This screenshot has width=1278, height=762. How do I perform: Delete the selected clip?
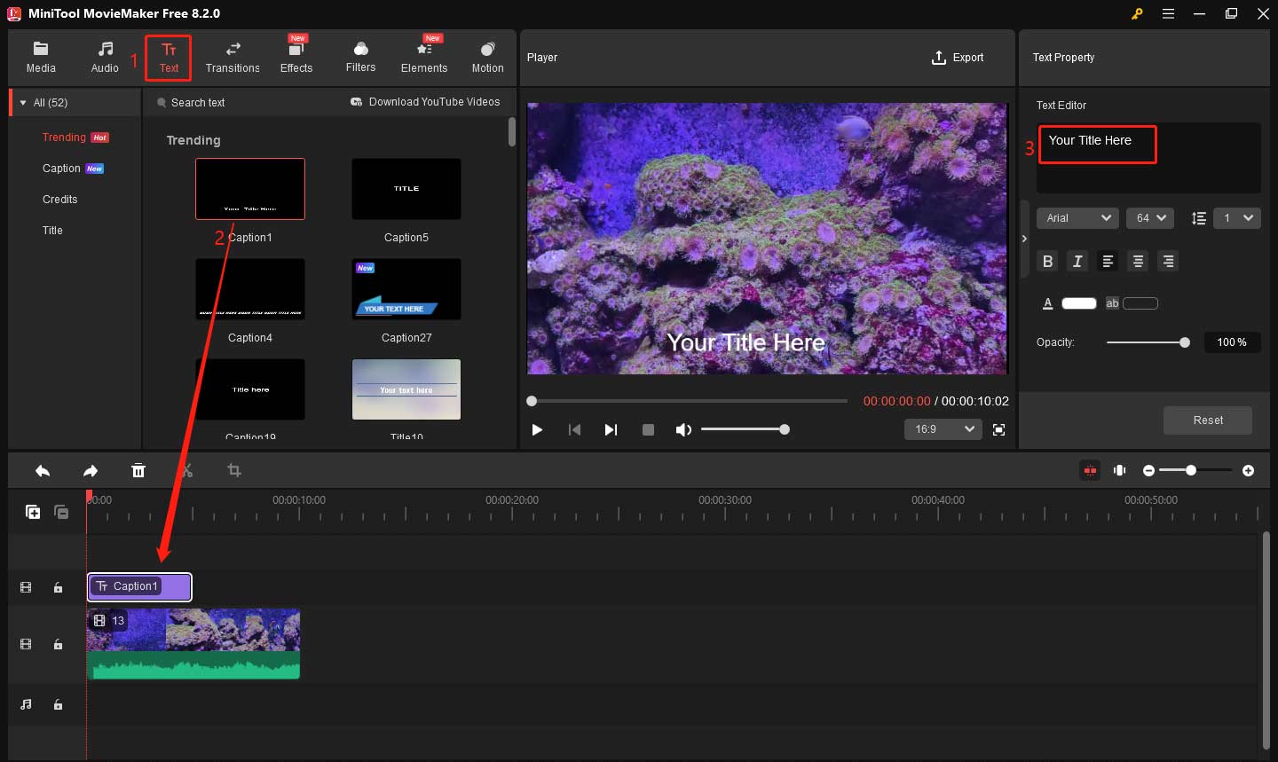point(138,471)
